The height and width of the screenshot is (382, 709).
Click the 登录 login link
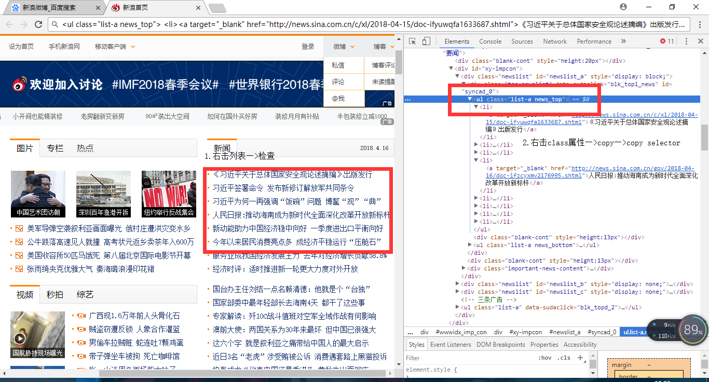308,47
